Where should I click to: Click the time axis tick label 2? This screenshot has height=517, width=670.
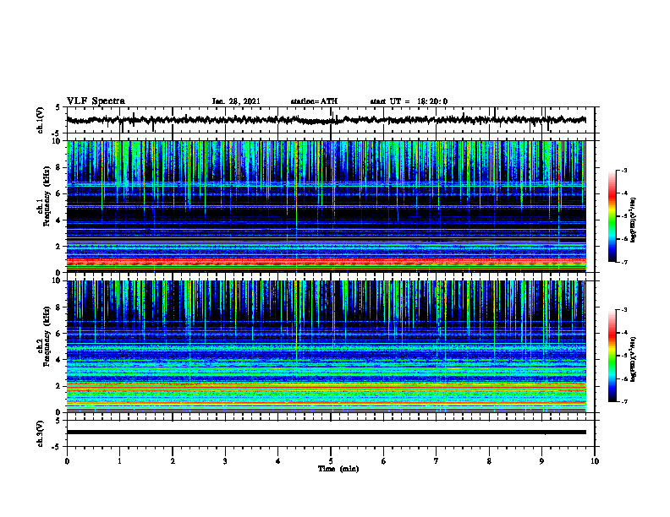(173, 461)
